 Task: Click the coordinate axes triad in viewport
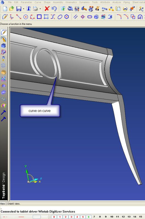click(33, 174)
